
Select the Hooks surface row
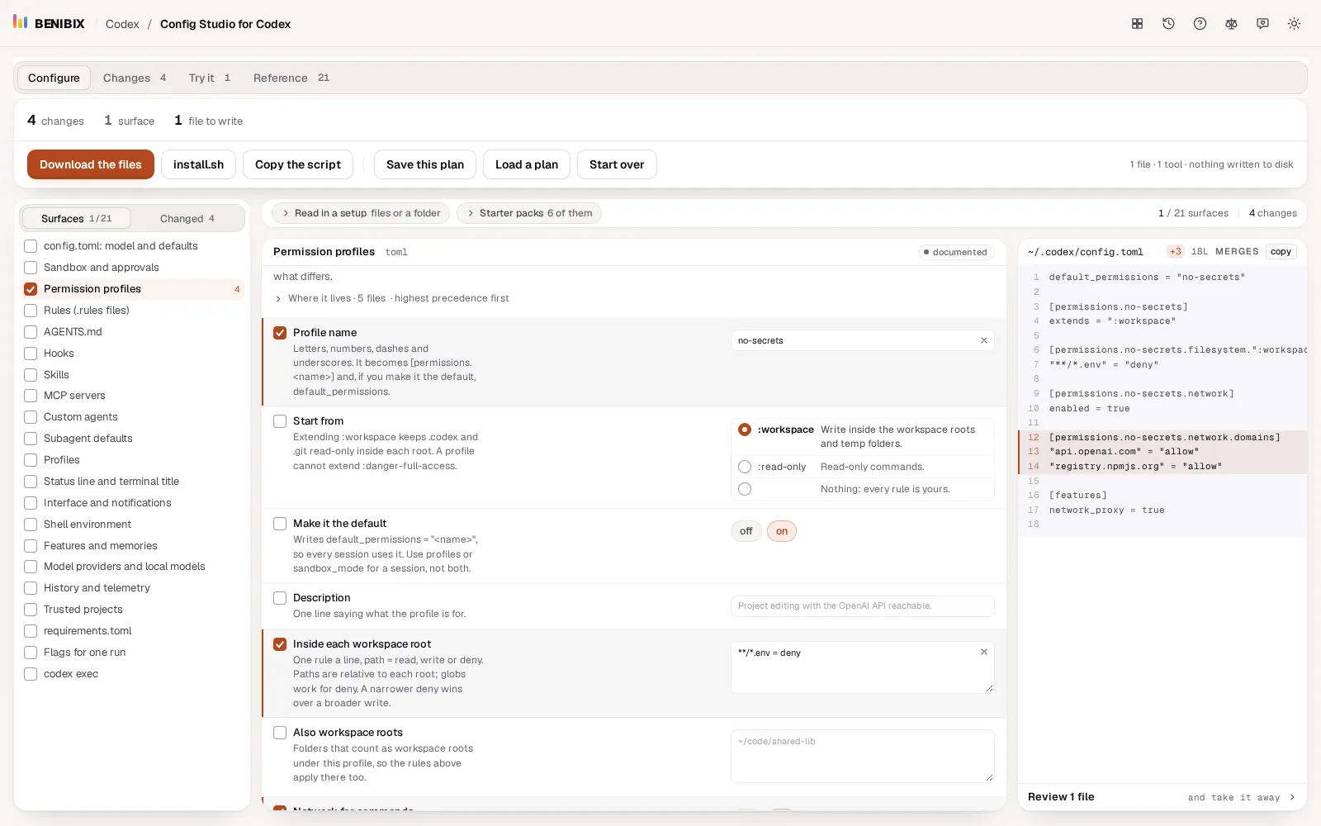(132, 354)
